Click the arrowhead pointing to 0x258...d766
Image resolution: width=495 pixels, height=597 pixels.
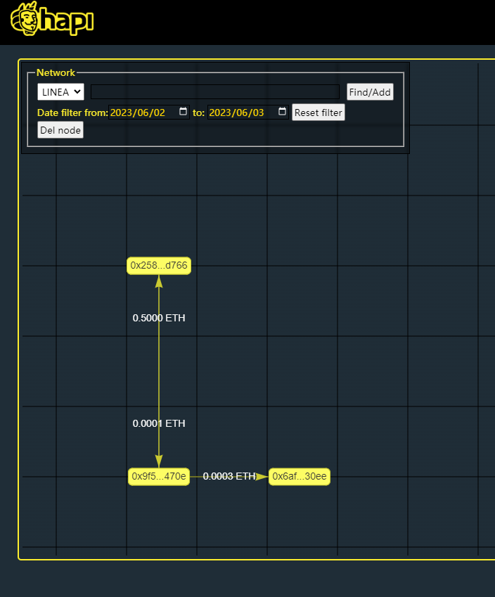(x=159, y=282)
